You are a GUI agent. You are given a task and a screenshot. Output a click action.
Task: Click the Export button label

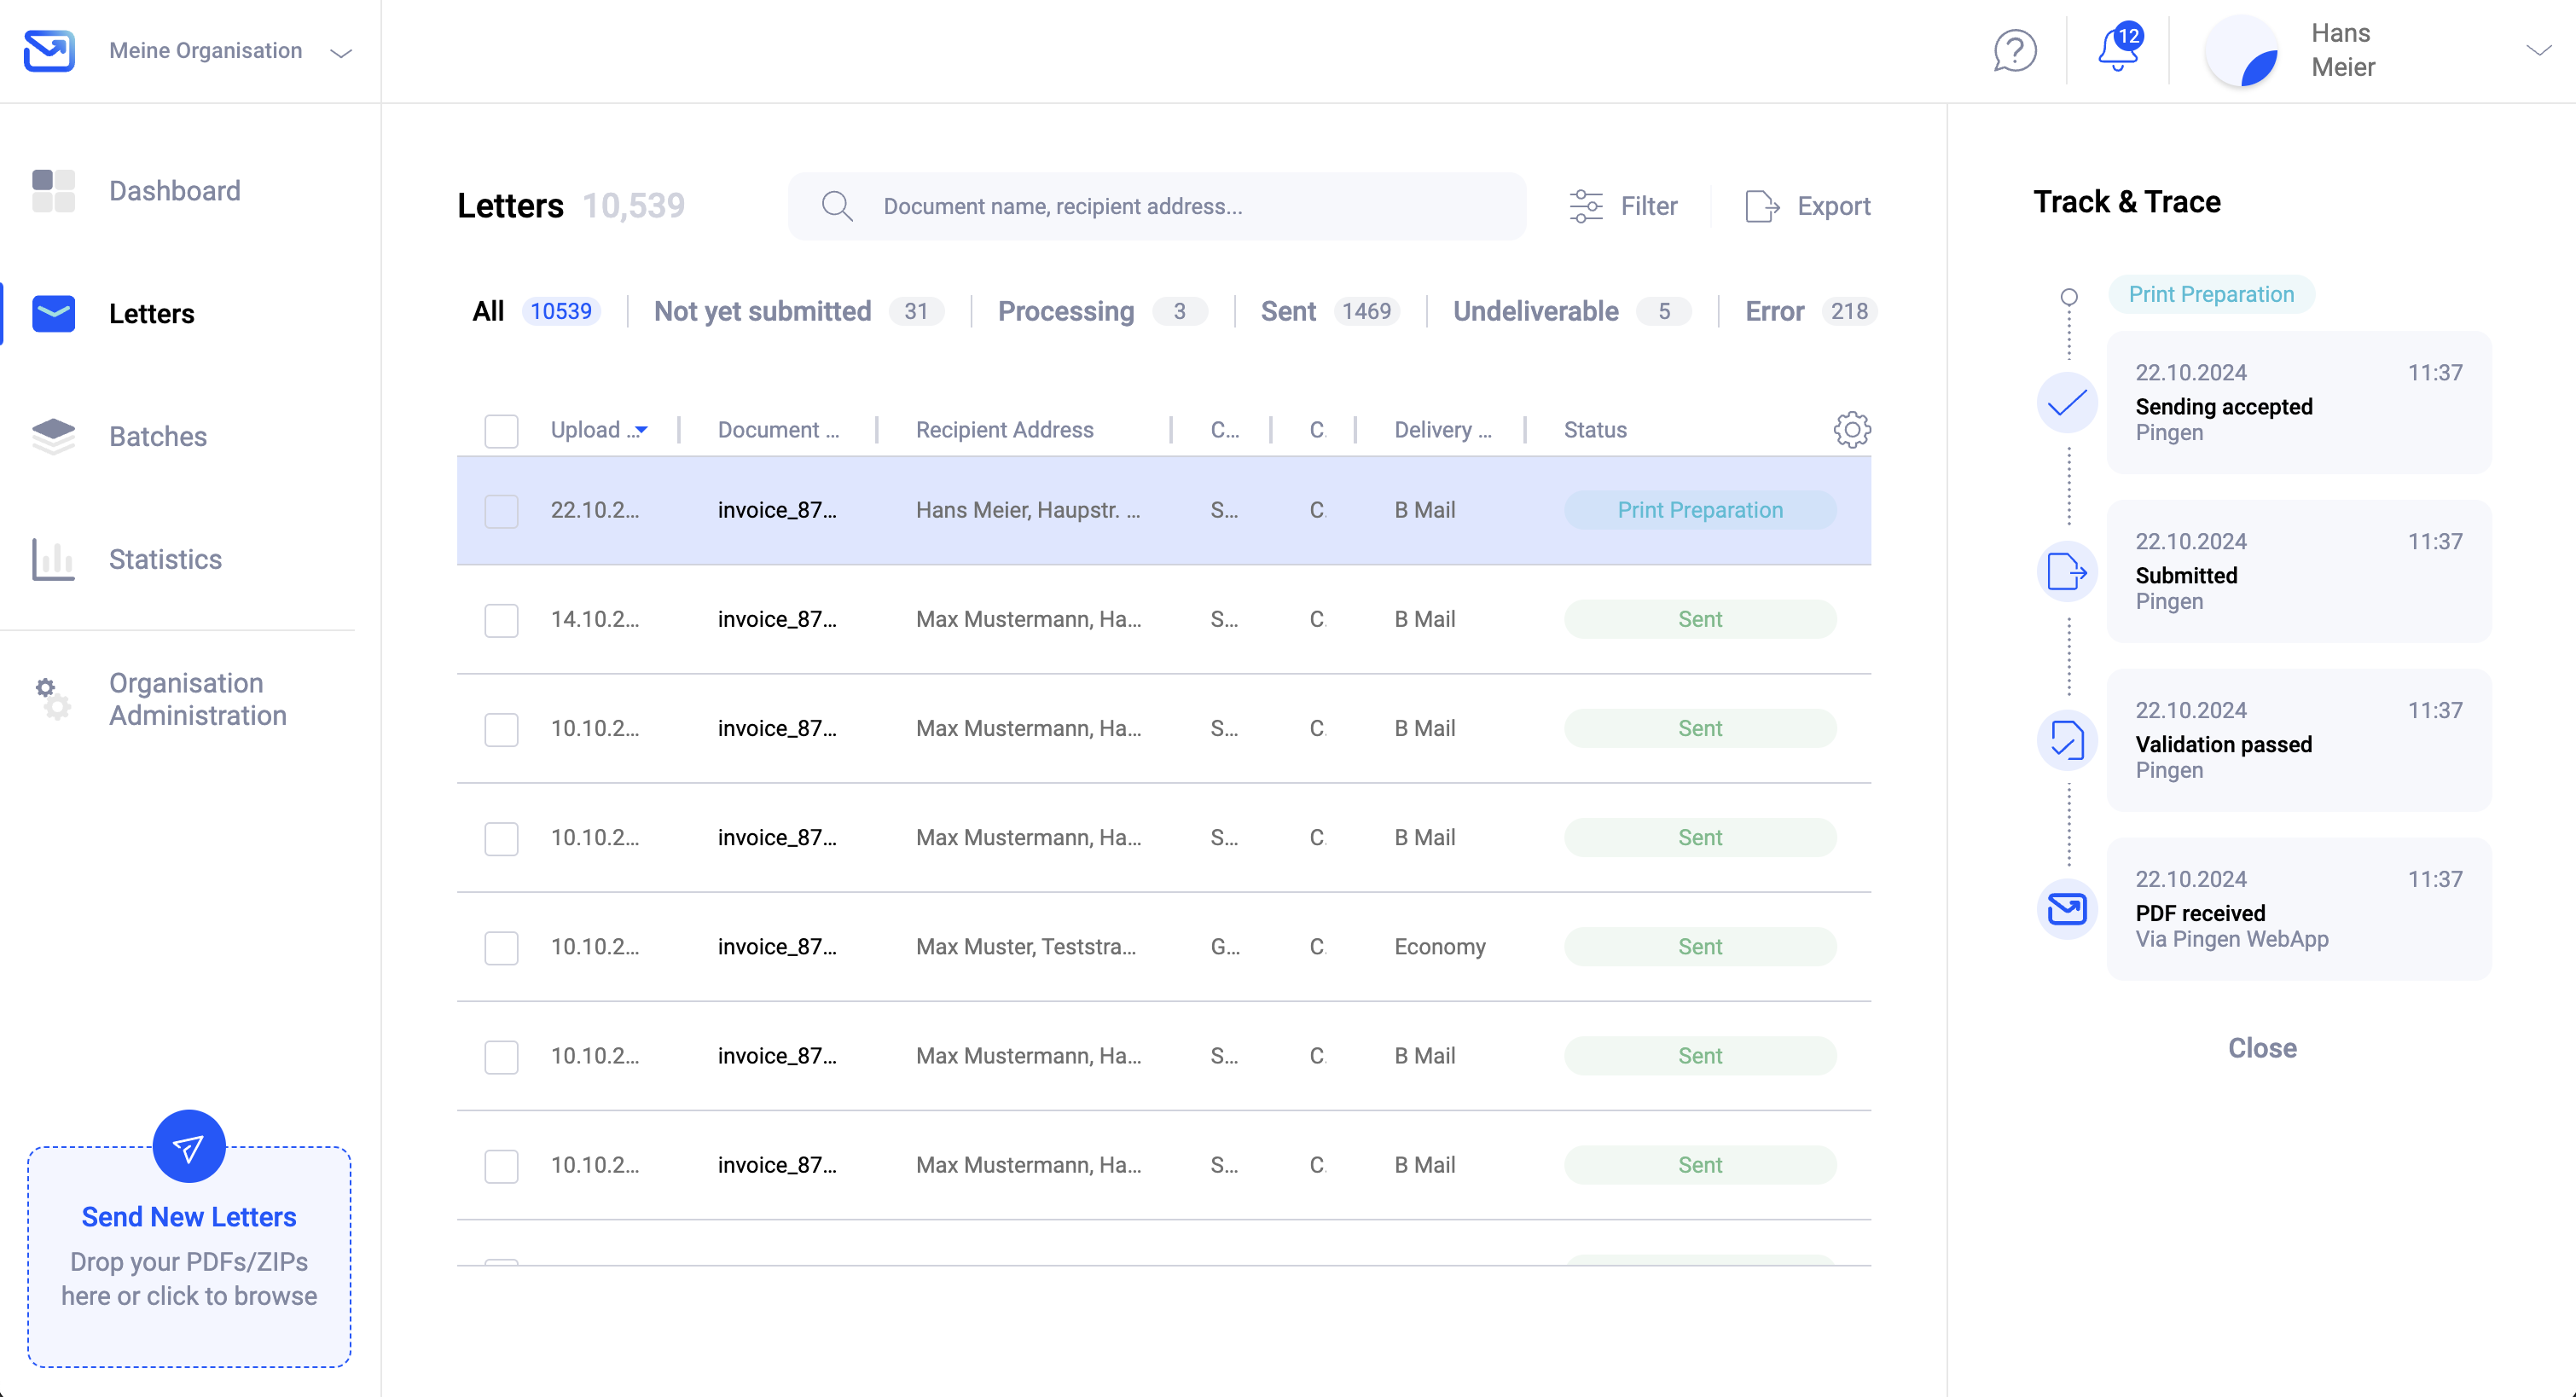pyautogui.click(x=1834, y=206)
